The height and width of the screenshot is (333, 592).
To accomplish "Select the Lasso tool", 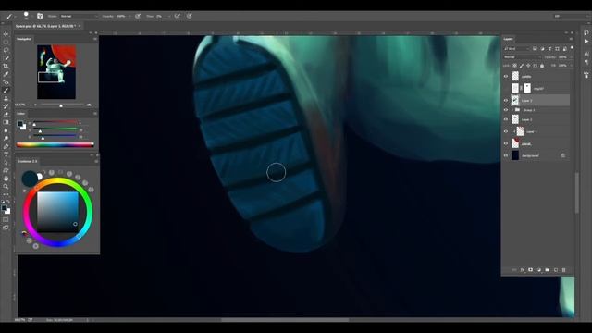I will [x=6, y=50].
